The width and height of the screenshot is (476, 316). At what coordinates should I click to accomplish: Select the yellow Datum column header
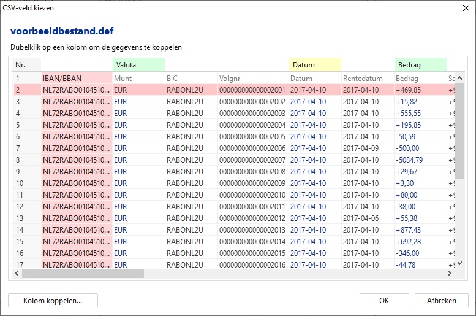point(315,64)
